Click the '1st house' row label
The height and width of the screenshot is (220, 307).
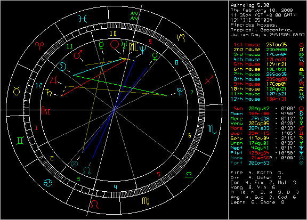point(247,45)
